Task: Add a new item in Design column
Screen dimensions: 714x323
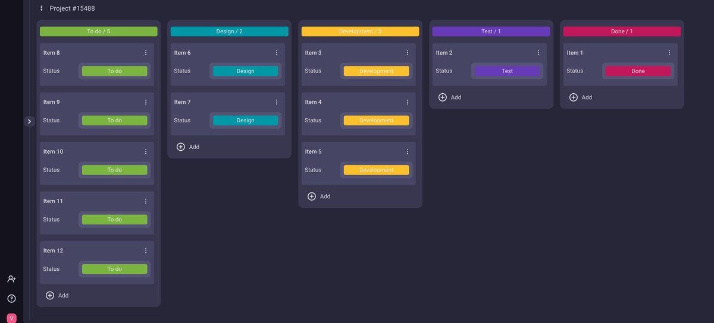Action: point(188,147)
